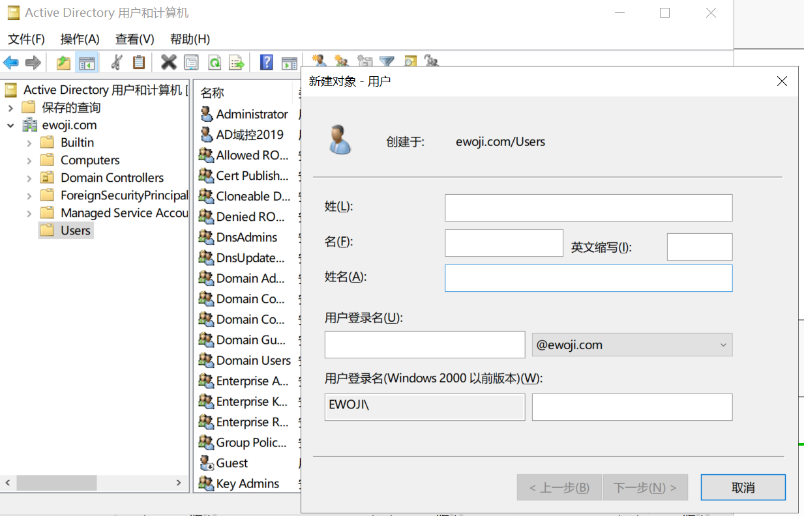Click the black X delete icon

[169, 63]
